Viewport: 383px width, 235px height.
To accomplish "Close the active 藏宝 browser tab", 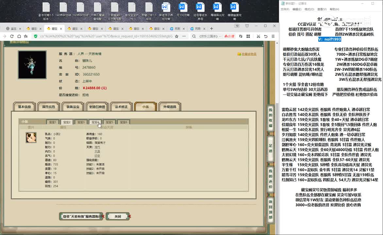I will tap(61, 28).
